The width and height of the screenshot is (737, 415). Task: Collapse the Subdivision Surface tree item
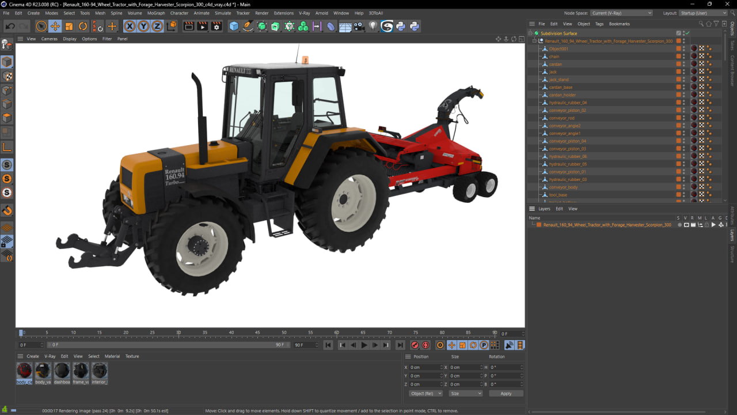click(x=530, y=33)
